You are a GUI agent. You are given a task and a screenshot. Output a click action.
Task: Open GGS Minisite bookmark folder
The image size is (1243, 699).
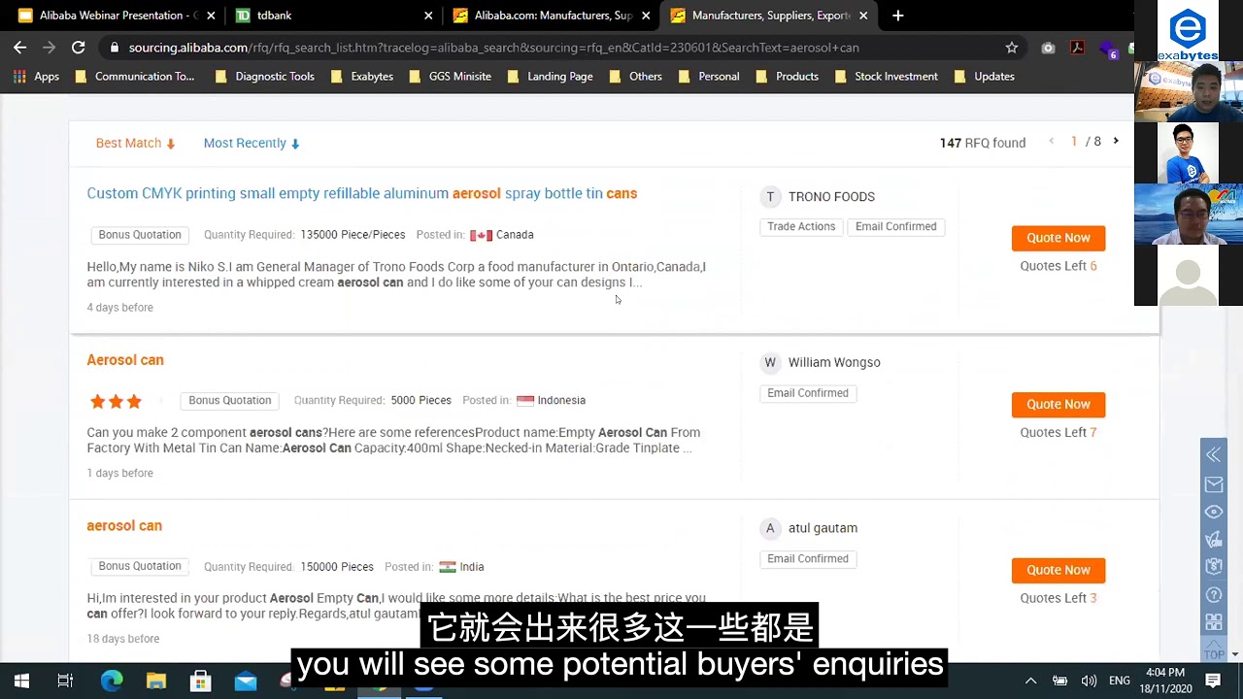451,76
